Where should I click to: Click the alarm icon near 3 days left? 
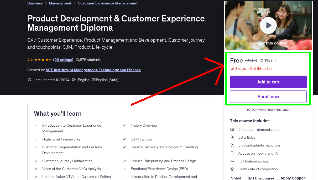tap(232, 68)
